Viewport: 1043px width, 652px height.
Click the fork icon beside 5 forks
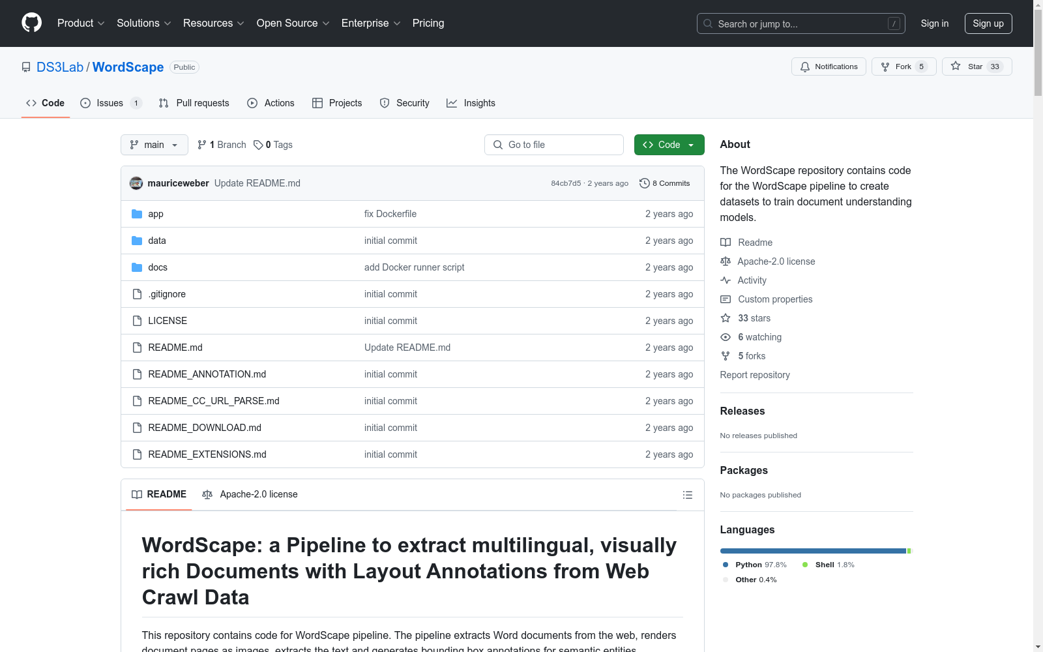pos(726,356)
